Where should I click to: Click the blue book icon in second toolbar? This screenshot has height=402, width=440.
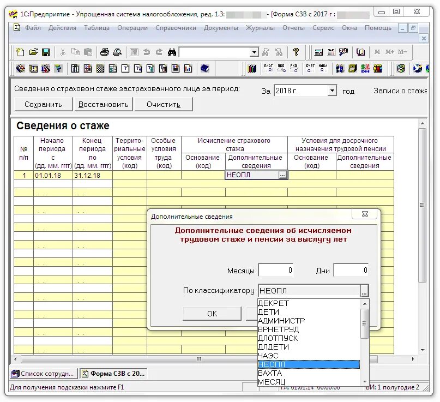(204, 69)
